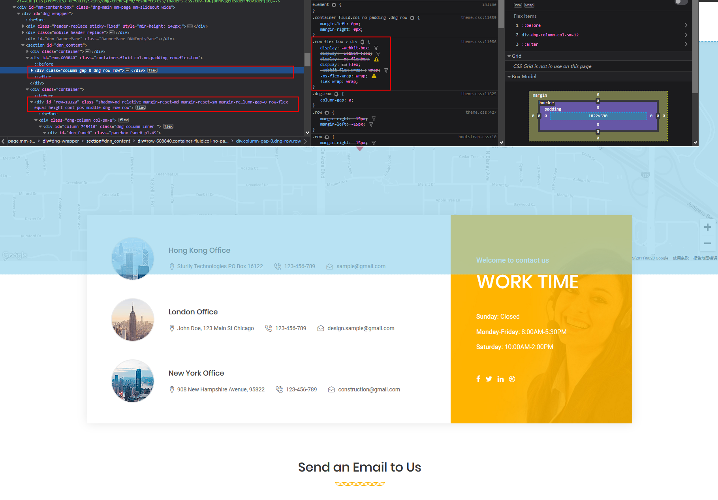This screenshot has height=500, width=718.
Task: Click ellipsis badge in header-replace sticky-fixed div
Action: [x=190, y=26]
